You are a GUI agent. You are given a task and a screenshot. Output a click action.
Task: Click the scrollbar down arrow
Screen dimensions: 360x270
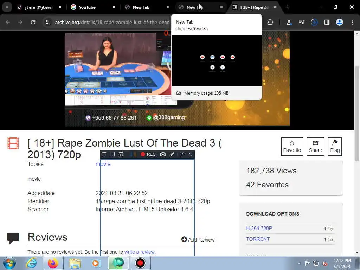pyautogui.click(x=357, y=253)
